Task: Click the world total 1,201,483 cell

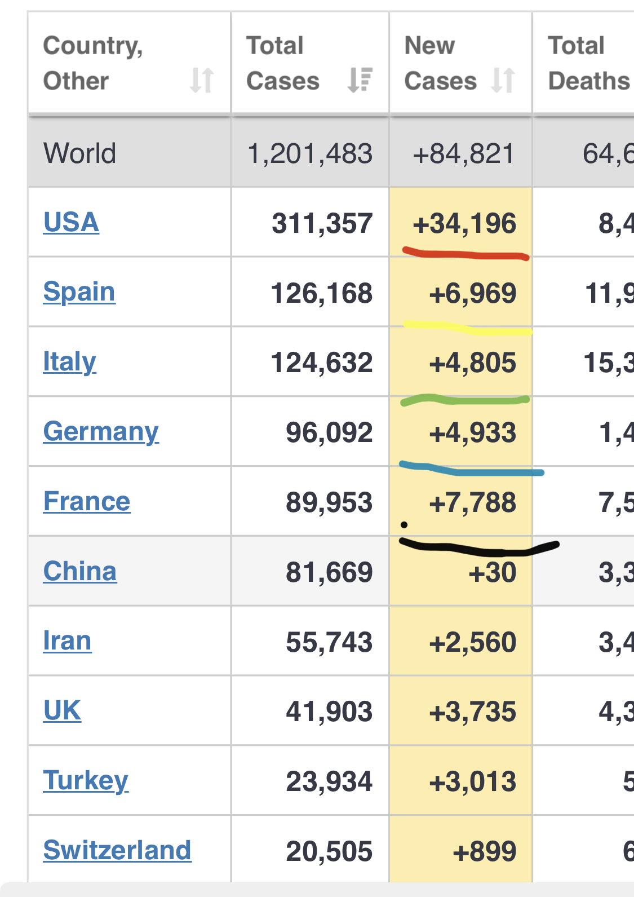Action: (310, 153)
